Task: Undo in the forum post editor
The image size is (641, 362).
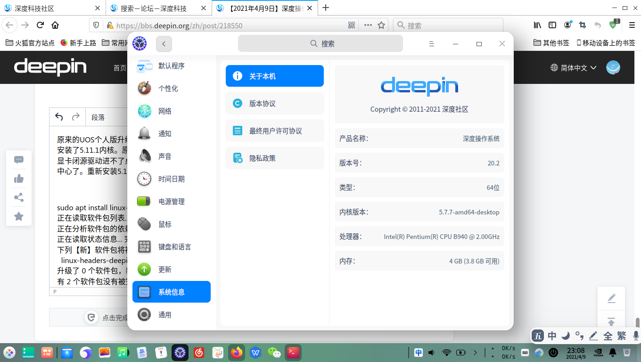Action: (x=59, y=117)
